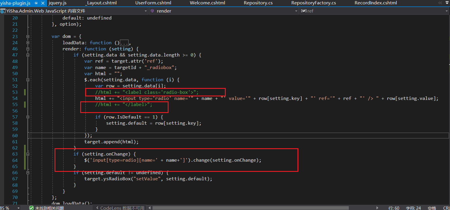The width and height of the screenshot is (450, 210).
Task: Click the purple render method icon
Action: point(152,11)
